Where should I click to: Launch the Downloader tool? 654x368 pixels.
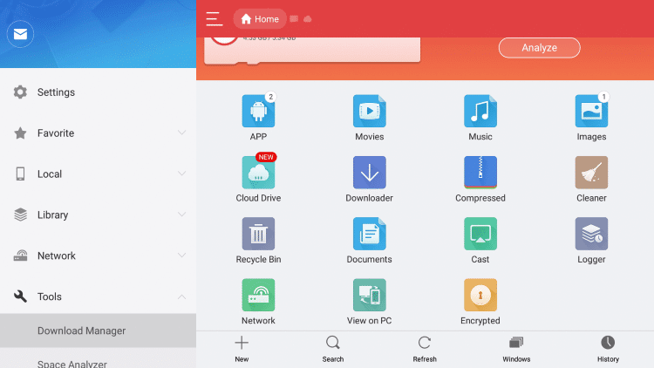coord(369,173)
